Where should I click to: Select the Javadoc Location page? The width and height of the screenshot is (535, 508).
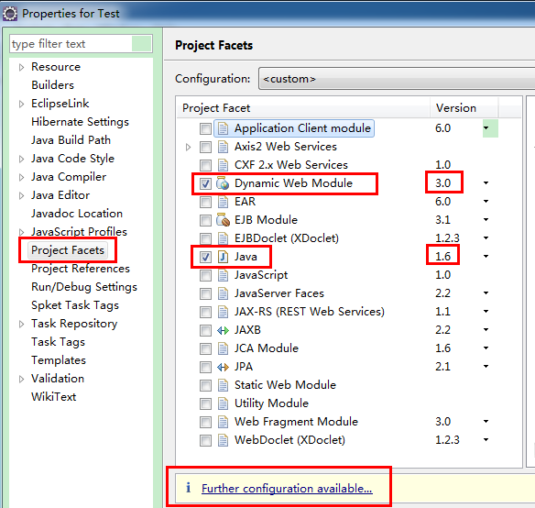[77, 214]
